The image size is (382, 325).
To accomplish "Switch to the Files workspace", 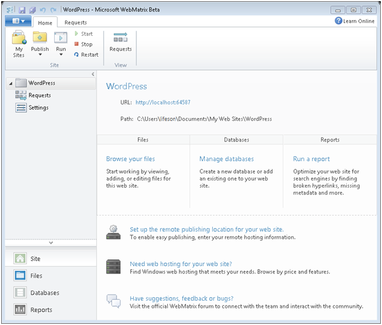I will point(50,276).
